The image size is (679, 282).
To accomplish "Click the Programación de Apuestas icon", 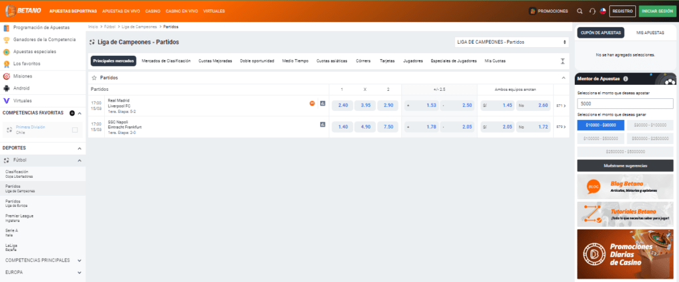I will click(7, 28).
